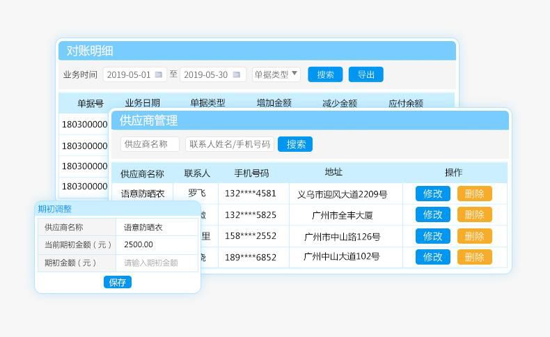Click 修改 for 广州市中山路126号 row

coord(432,236)
